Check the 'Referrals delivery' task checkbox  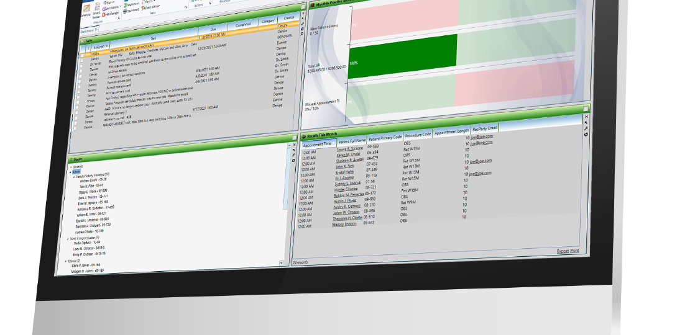pos(77,117)
